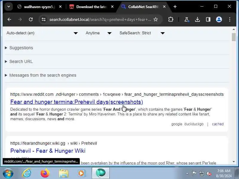Close the Download the latest tab
This screenshot has height=179, width=239.
tap(112, 7)
